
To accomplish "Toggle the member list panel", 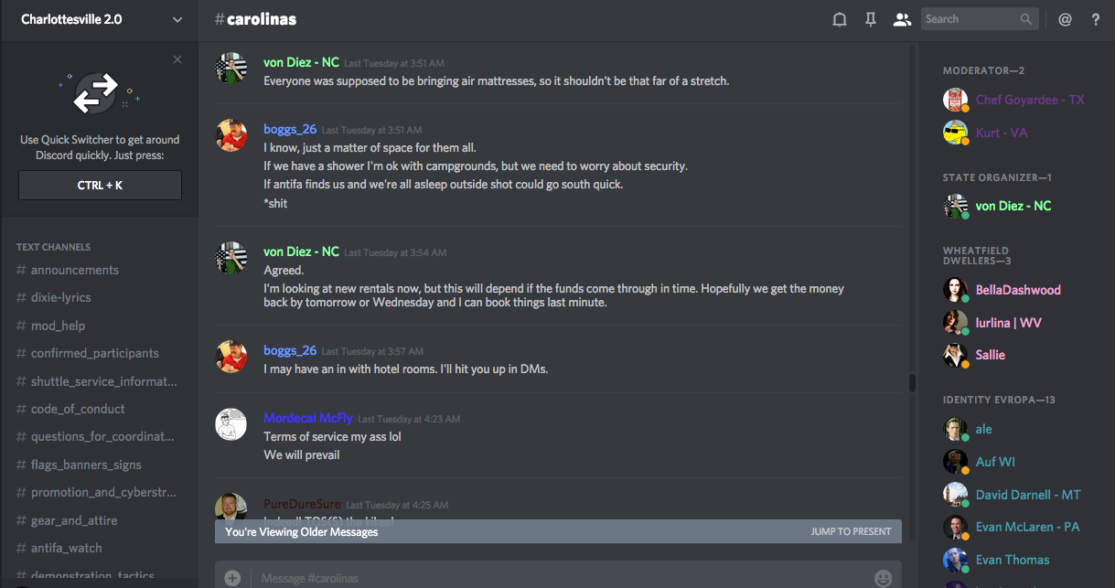I will pyautogui.click(x=902, y=19).
